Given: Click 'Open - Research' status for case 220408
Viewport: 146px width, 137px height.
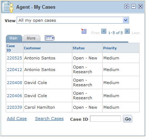Looking at the screenshot, I should 83,83.
